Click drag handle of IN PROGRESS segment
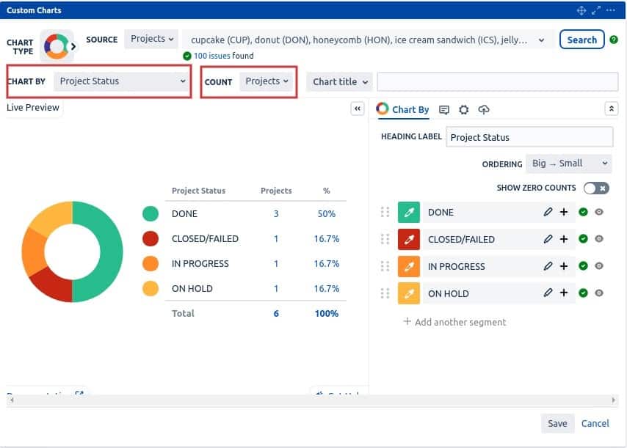 [x=385, y=266]
